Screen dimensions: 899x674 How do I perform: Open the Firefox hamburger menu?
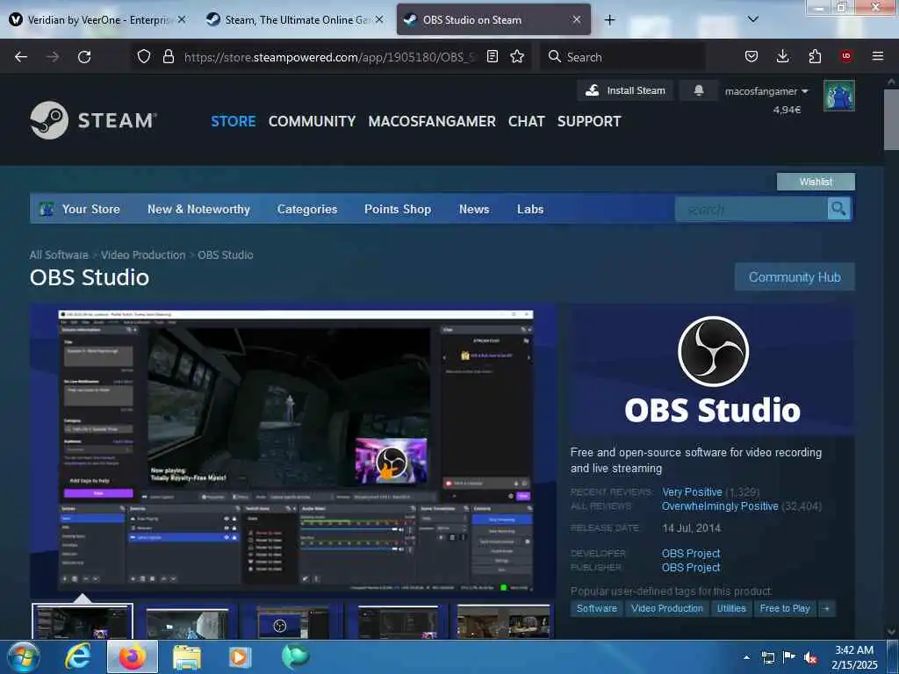point(878,56)
